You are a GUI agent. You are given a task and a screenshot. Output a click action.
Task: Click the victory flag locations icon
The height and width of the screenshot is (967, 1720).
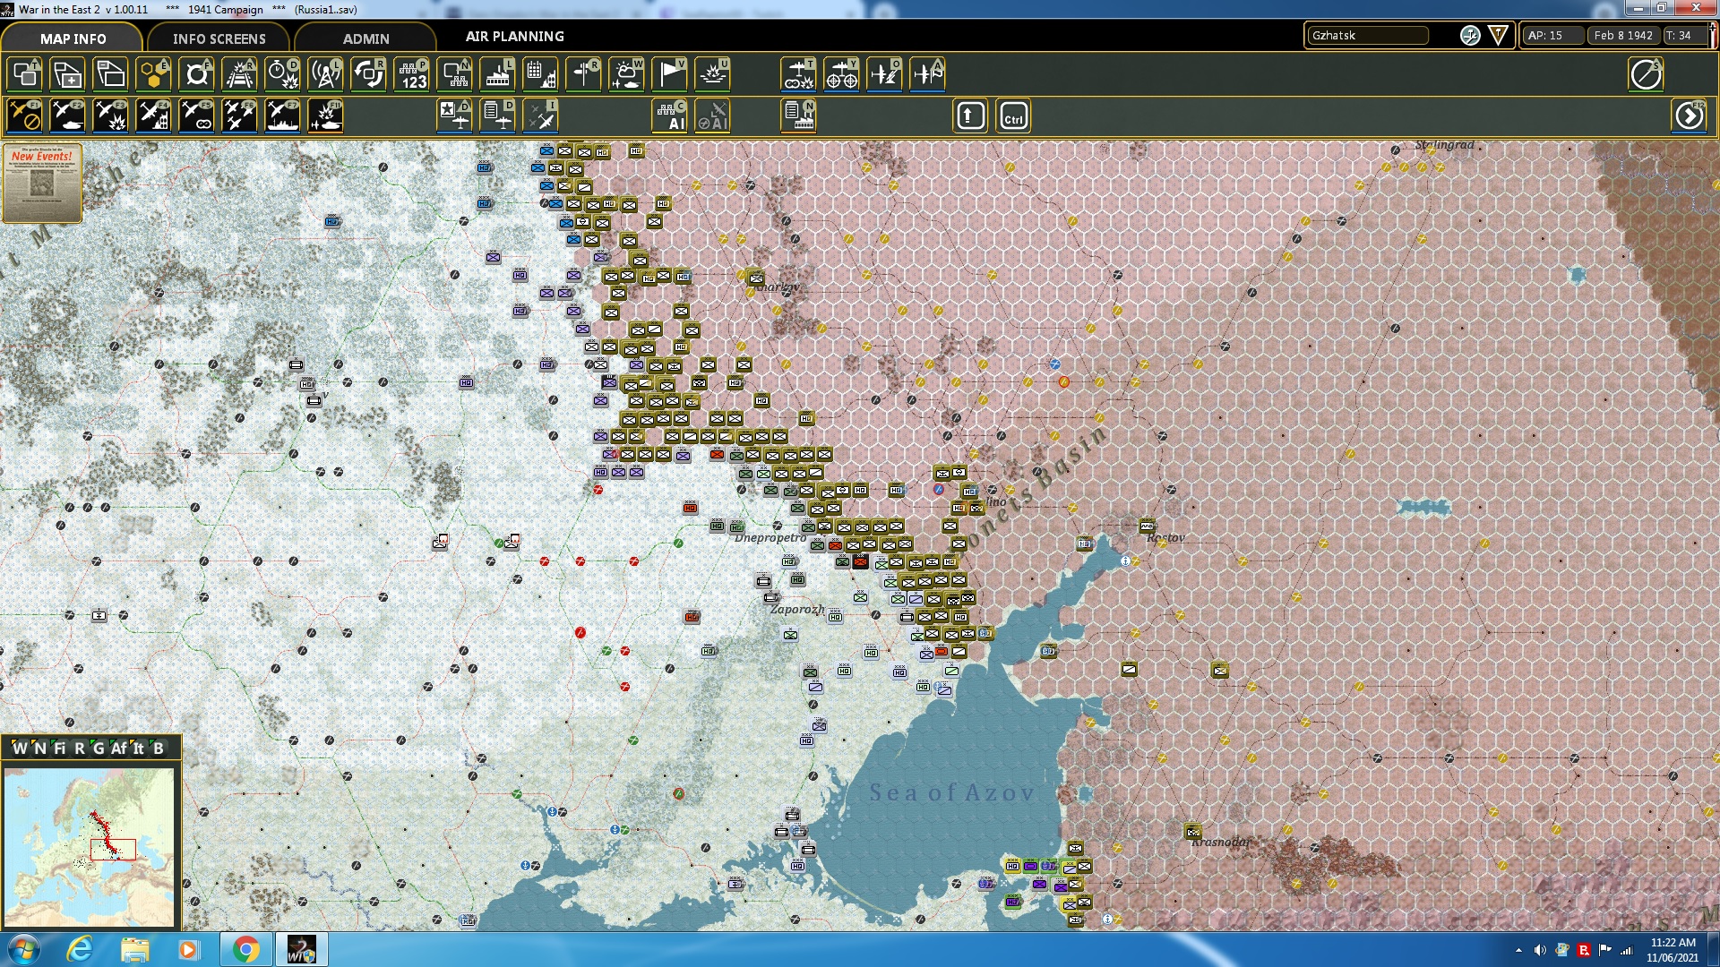[x=669, y=74]
